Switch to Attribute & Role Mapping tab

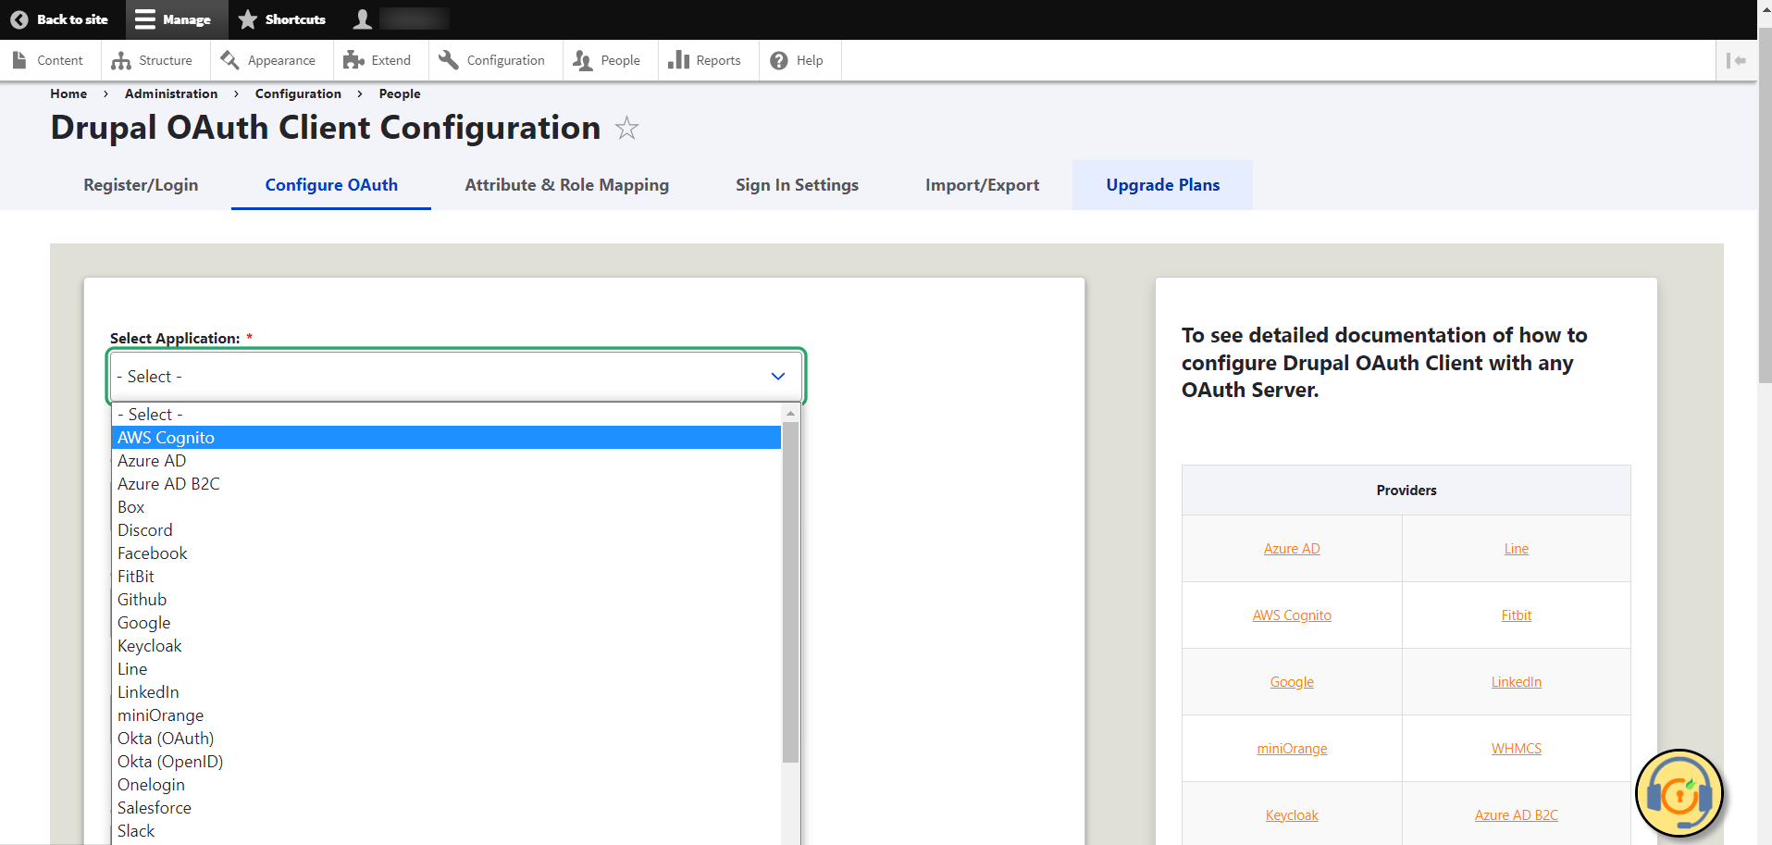coord(567,184)
